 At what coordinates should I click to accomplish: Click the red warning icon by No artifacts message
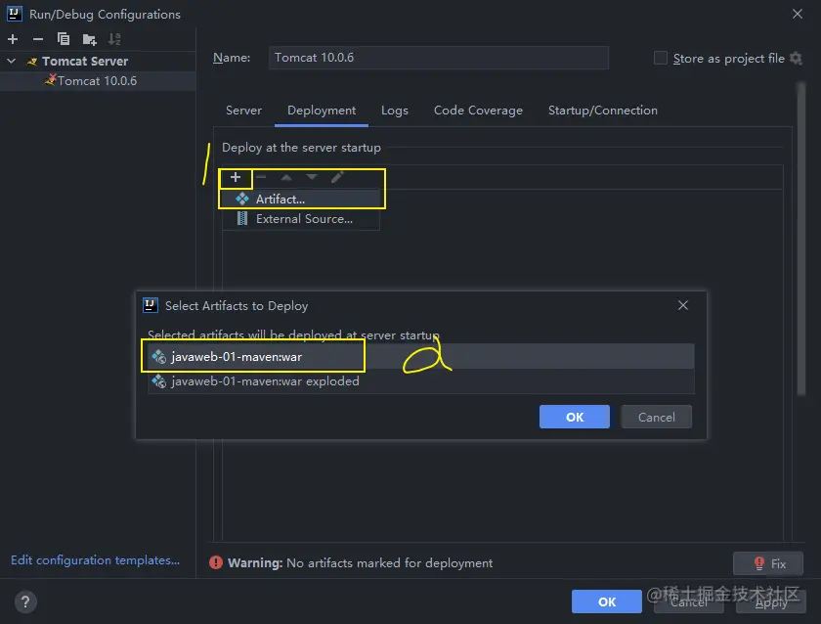click(x=216, y=562)
